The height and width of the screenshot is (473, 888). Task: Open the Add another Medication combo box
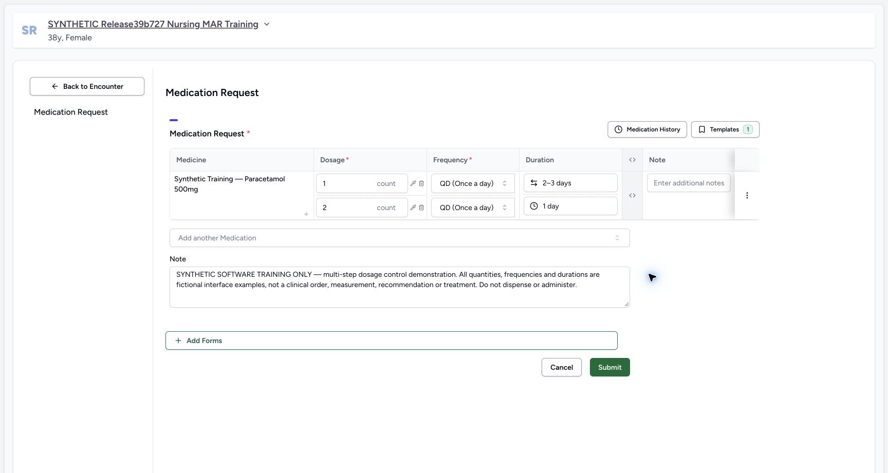pos(400,238)
